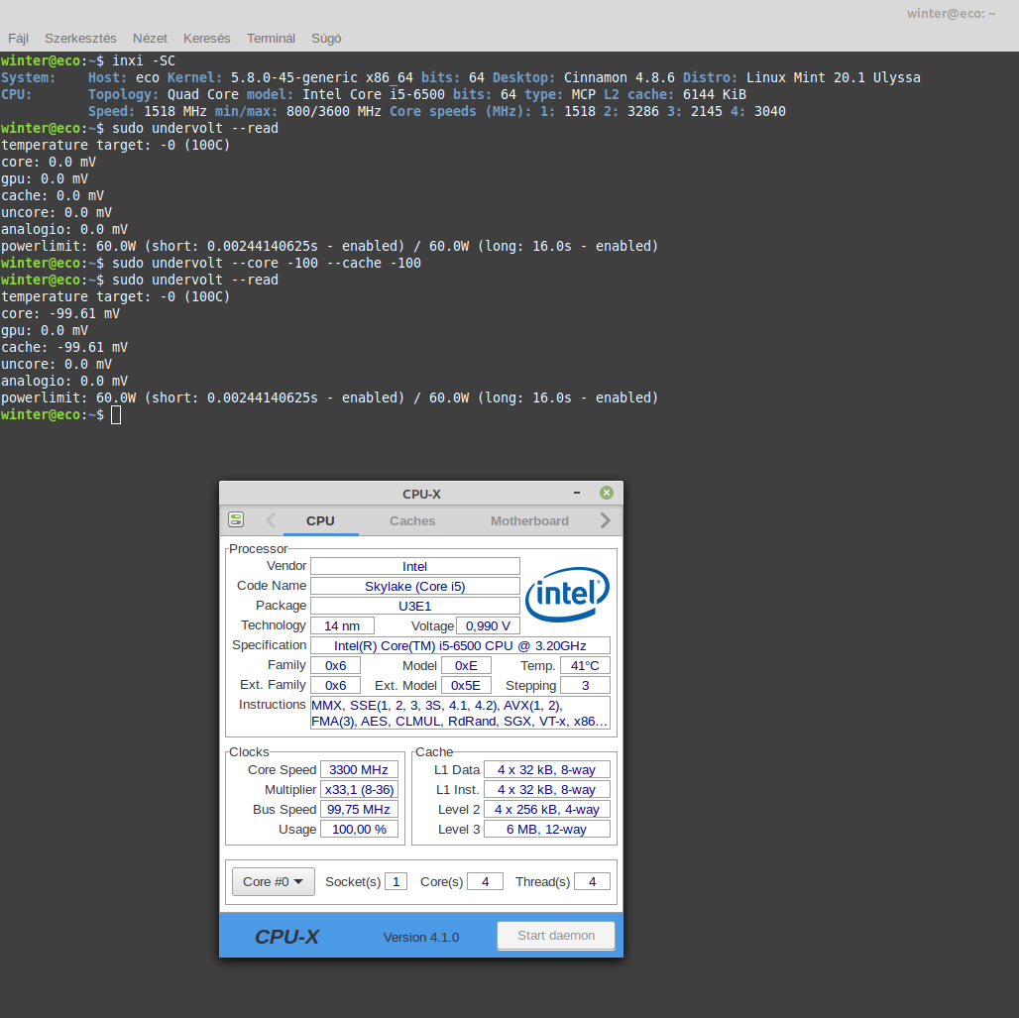Click the CPU-X logo text in footer
The height and width of the screenshot is (1018, 1019).
point(286,936)
